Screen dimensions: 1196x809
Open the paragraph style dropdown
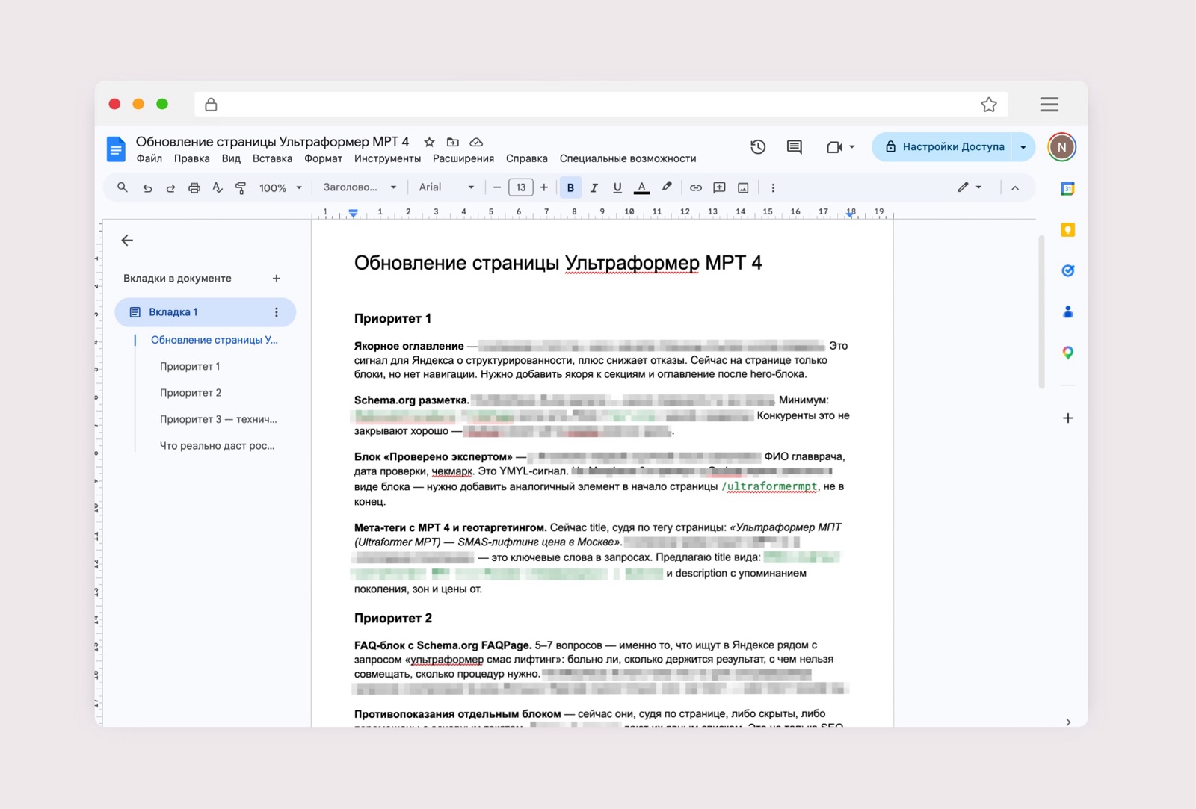(x=360, y=187)
